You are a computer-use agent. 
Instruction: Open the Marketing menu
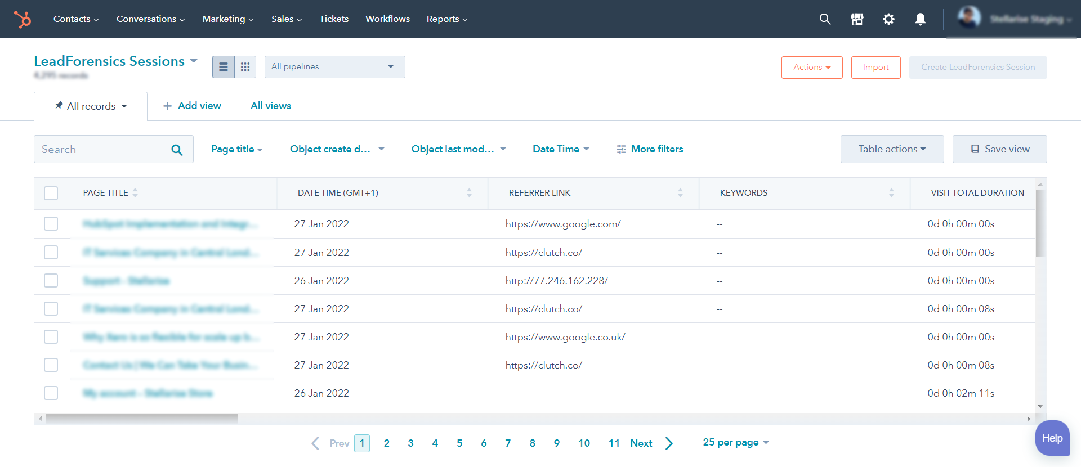point(228,19)
